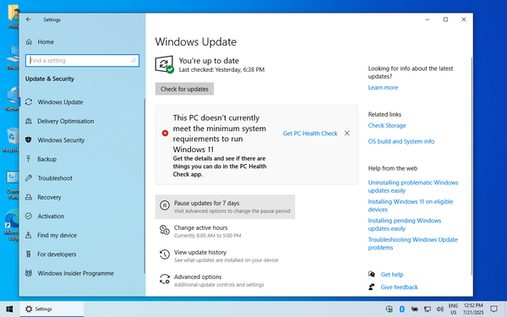
Task: Open View update history
Action: (x=225, y=256)
